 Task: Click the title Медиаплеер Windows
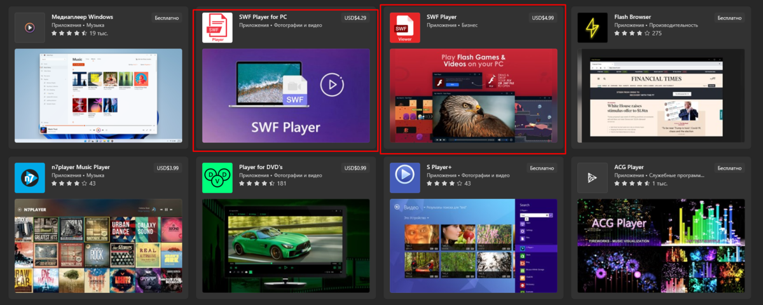83,17
